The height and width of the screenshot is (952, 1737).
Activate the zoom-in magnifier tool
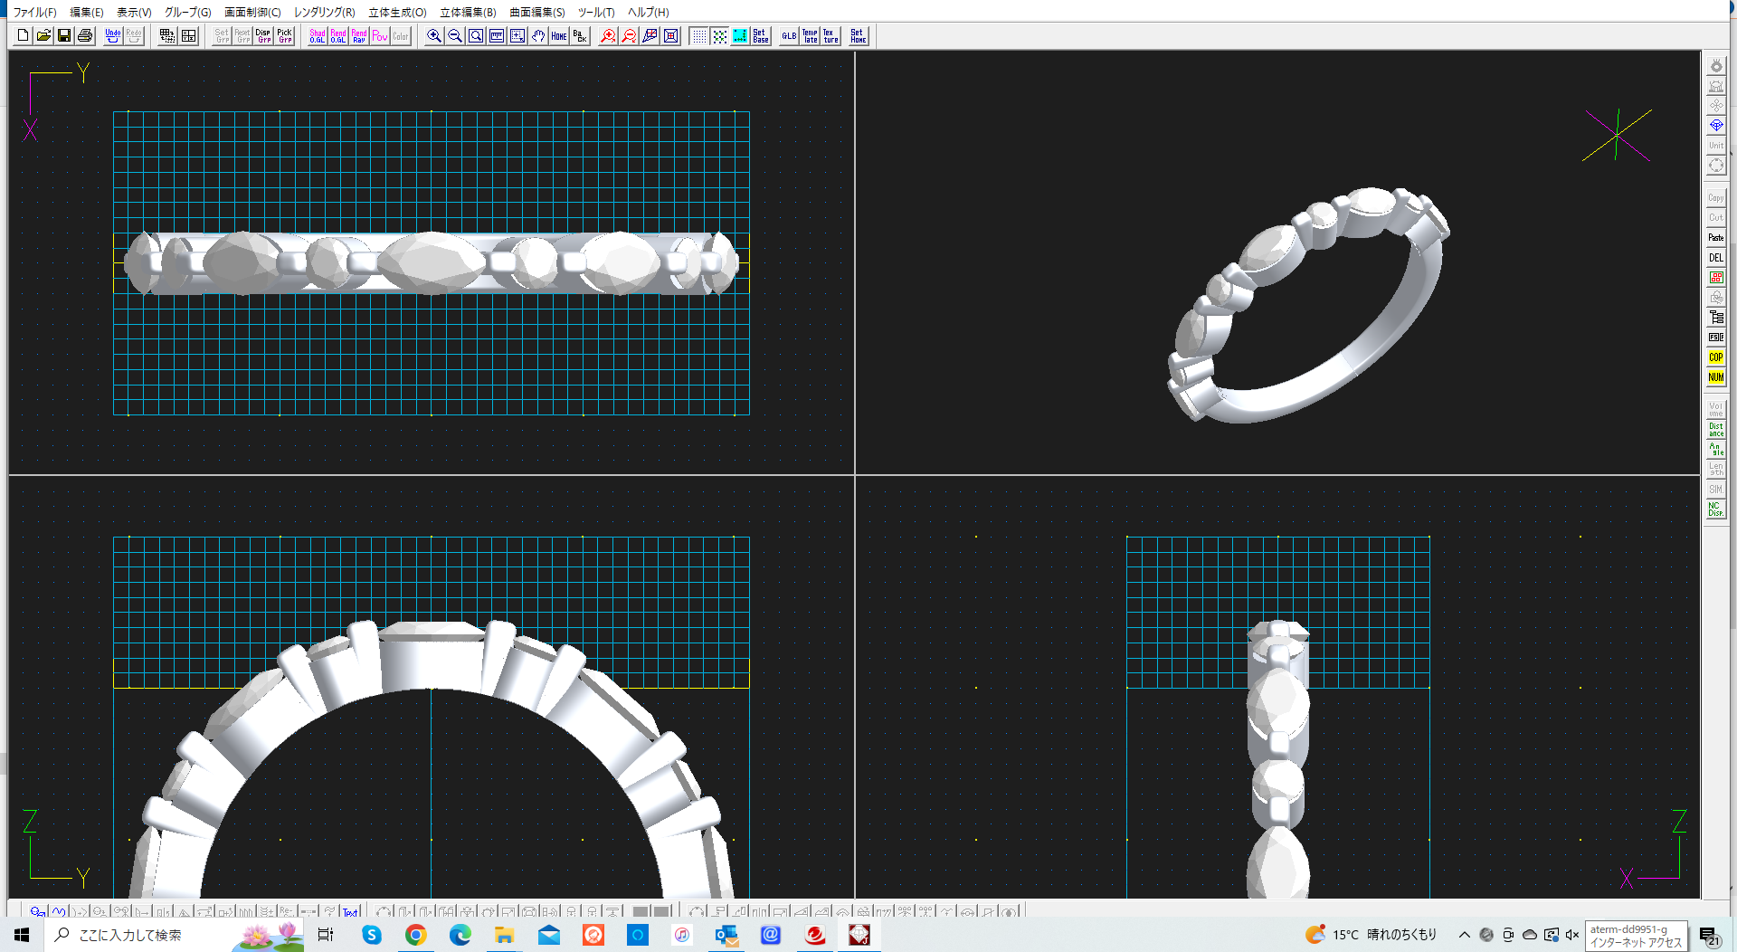(x=434, y=36)
